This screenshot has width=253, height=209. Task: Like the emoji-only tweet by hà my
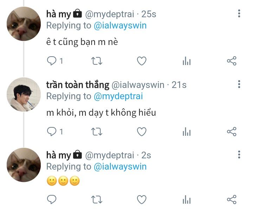click(x=141, y=200)
